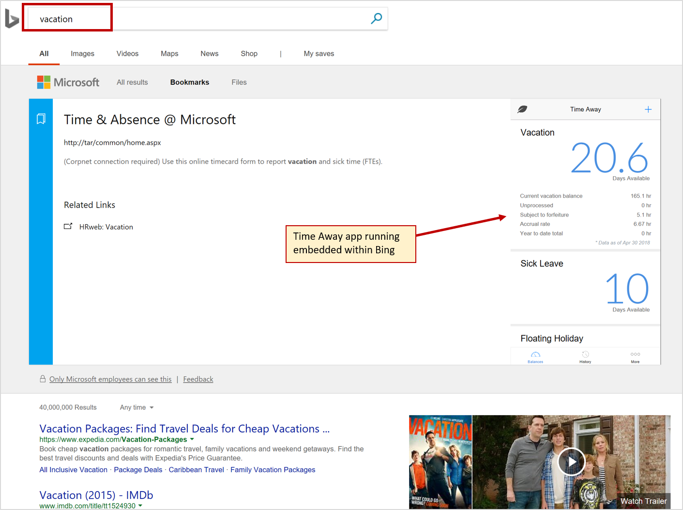Open the Bookmarks filter tab
The width and height of the screenshot is (683, 510).
[189, 82]
